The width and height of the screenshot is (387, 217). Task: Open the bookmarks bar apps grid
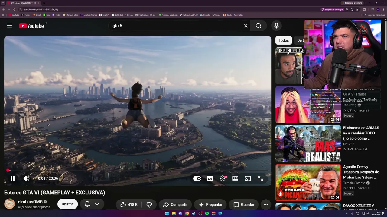3,15
